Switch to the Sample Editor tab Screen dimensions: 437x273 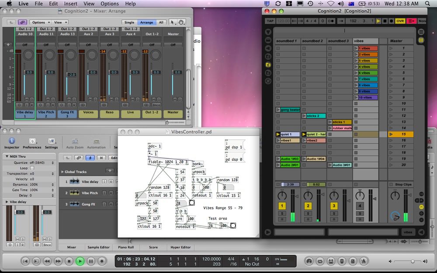coord(98,247)
